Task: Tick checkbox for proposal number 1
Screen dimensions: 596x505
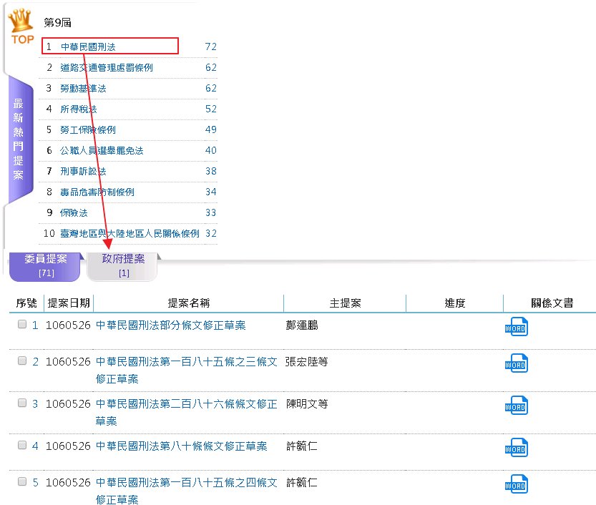Action: (x=22, y=324)
